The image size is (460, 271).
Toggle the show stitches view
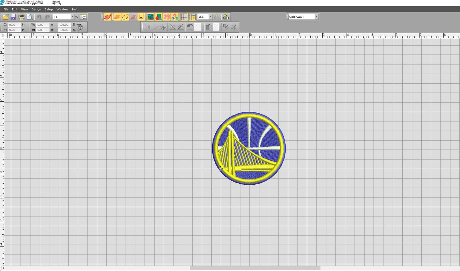(x=117, y=17)
